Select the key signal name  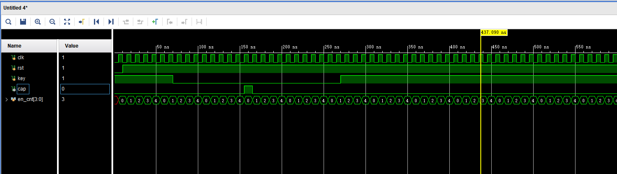21,78
